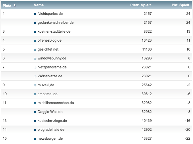
Task: Open the gedankenschreiber de link
Action: point(56,22)
